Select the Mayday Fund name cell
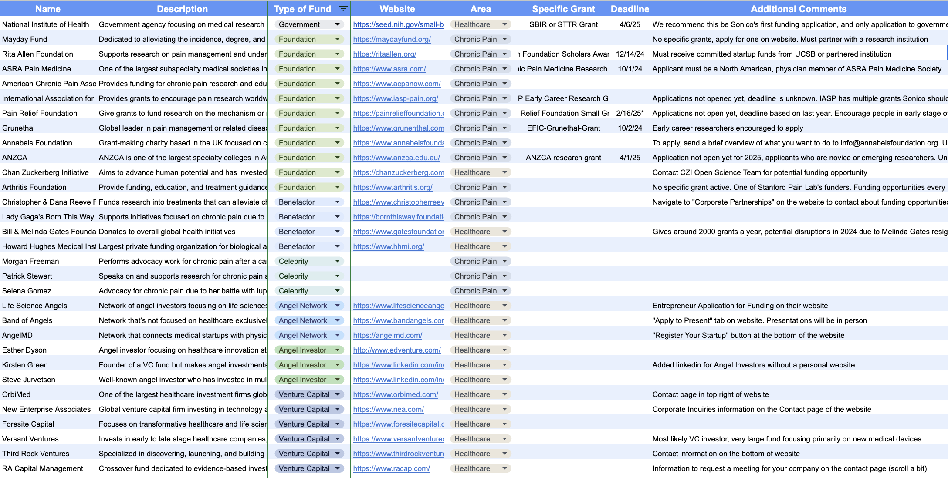The width and height of the screenshot is (948, 478). [48, 39]
